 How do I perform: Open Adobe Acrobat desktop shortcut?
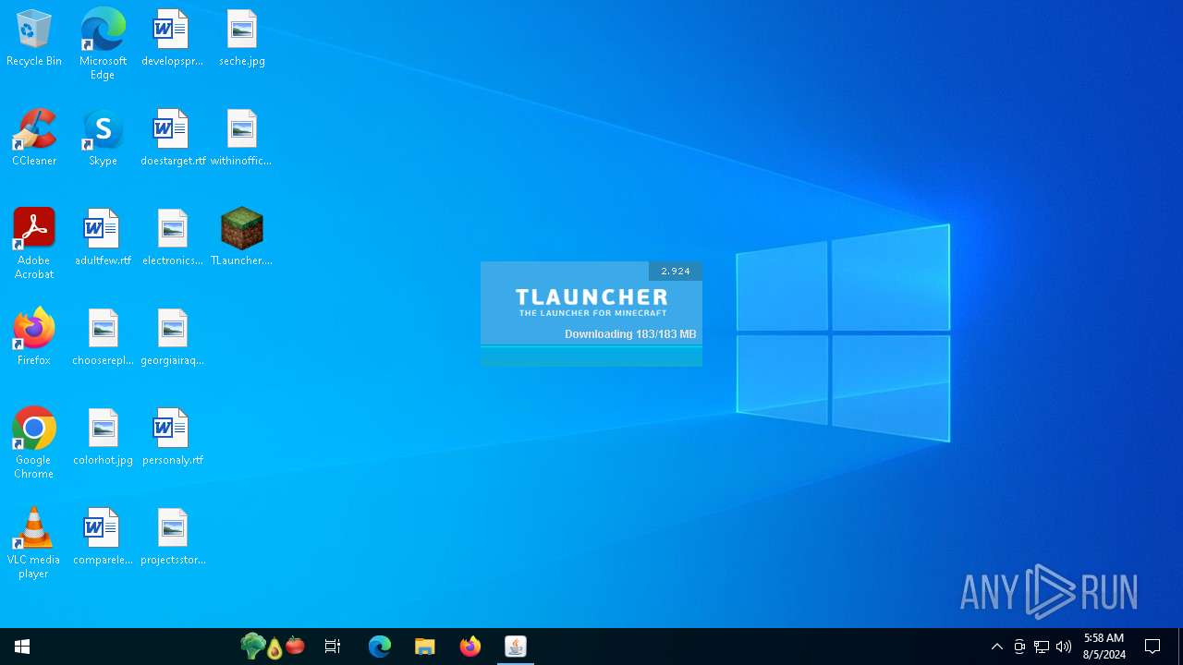34,244
